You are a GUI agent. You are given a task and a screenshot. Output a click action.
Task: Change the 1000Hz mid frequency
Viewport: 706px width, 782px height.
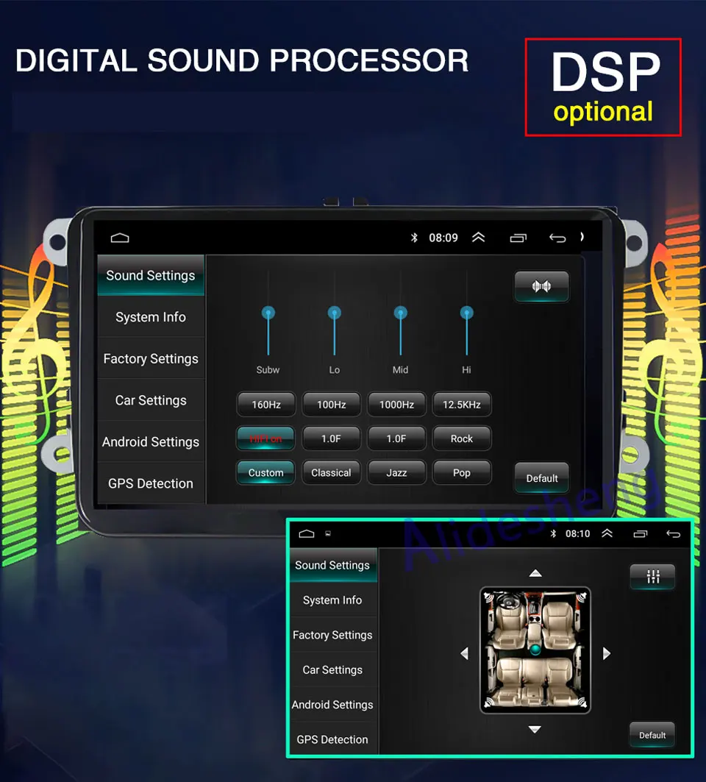396,404
